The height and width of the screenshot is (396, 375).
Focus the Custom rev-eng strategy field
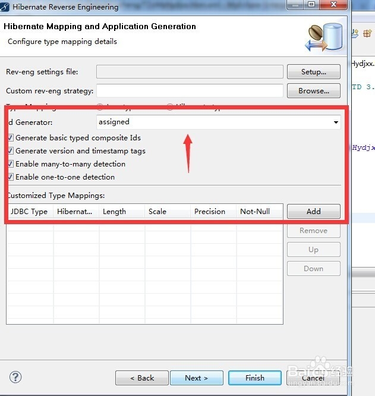190,90
